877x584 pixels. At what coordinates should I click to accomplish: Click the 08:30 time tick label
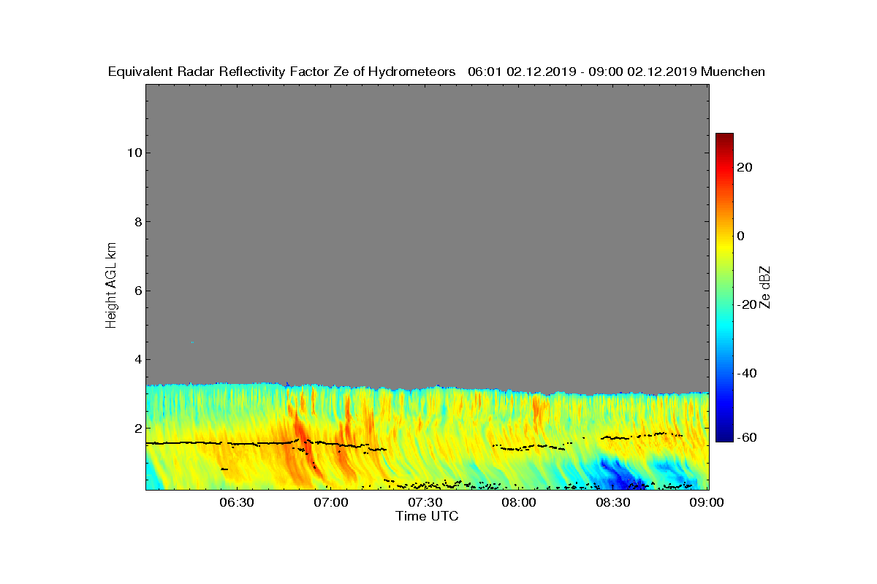click(x=613, y=503)
